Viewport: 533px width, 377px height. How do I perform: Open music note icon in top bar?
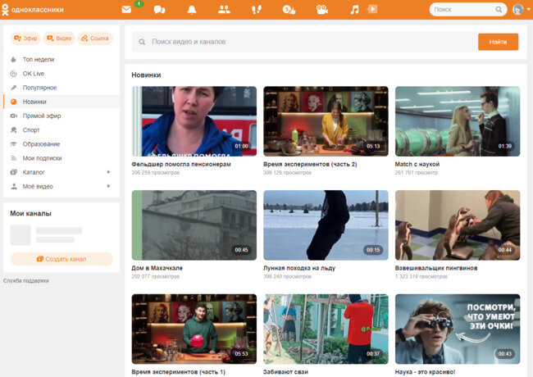pos(354,10)
